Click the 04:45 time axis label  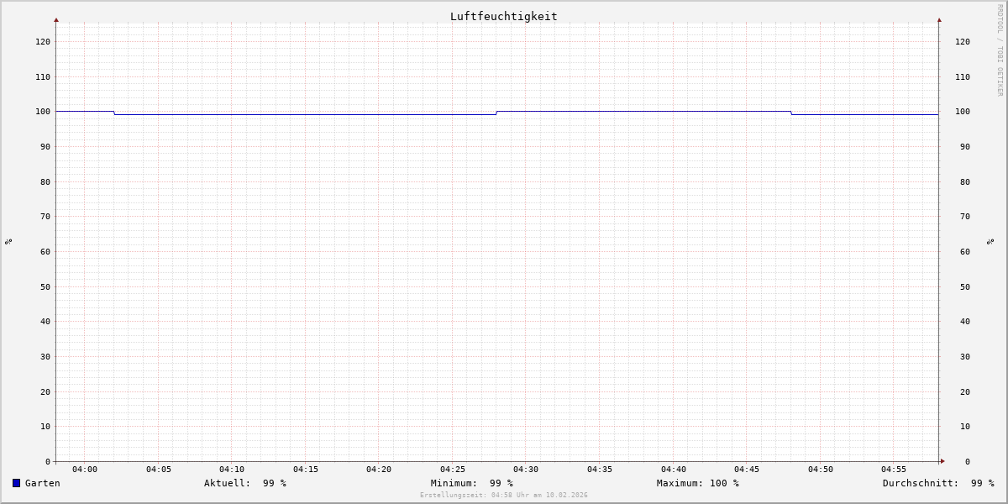point(747,469)
